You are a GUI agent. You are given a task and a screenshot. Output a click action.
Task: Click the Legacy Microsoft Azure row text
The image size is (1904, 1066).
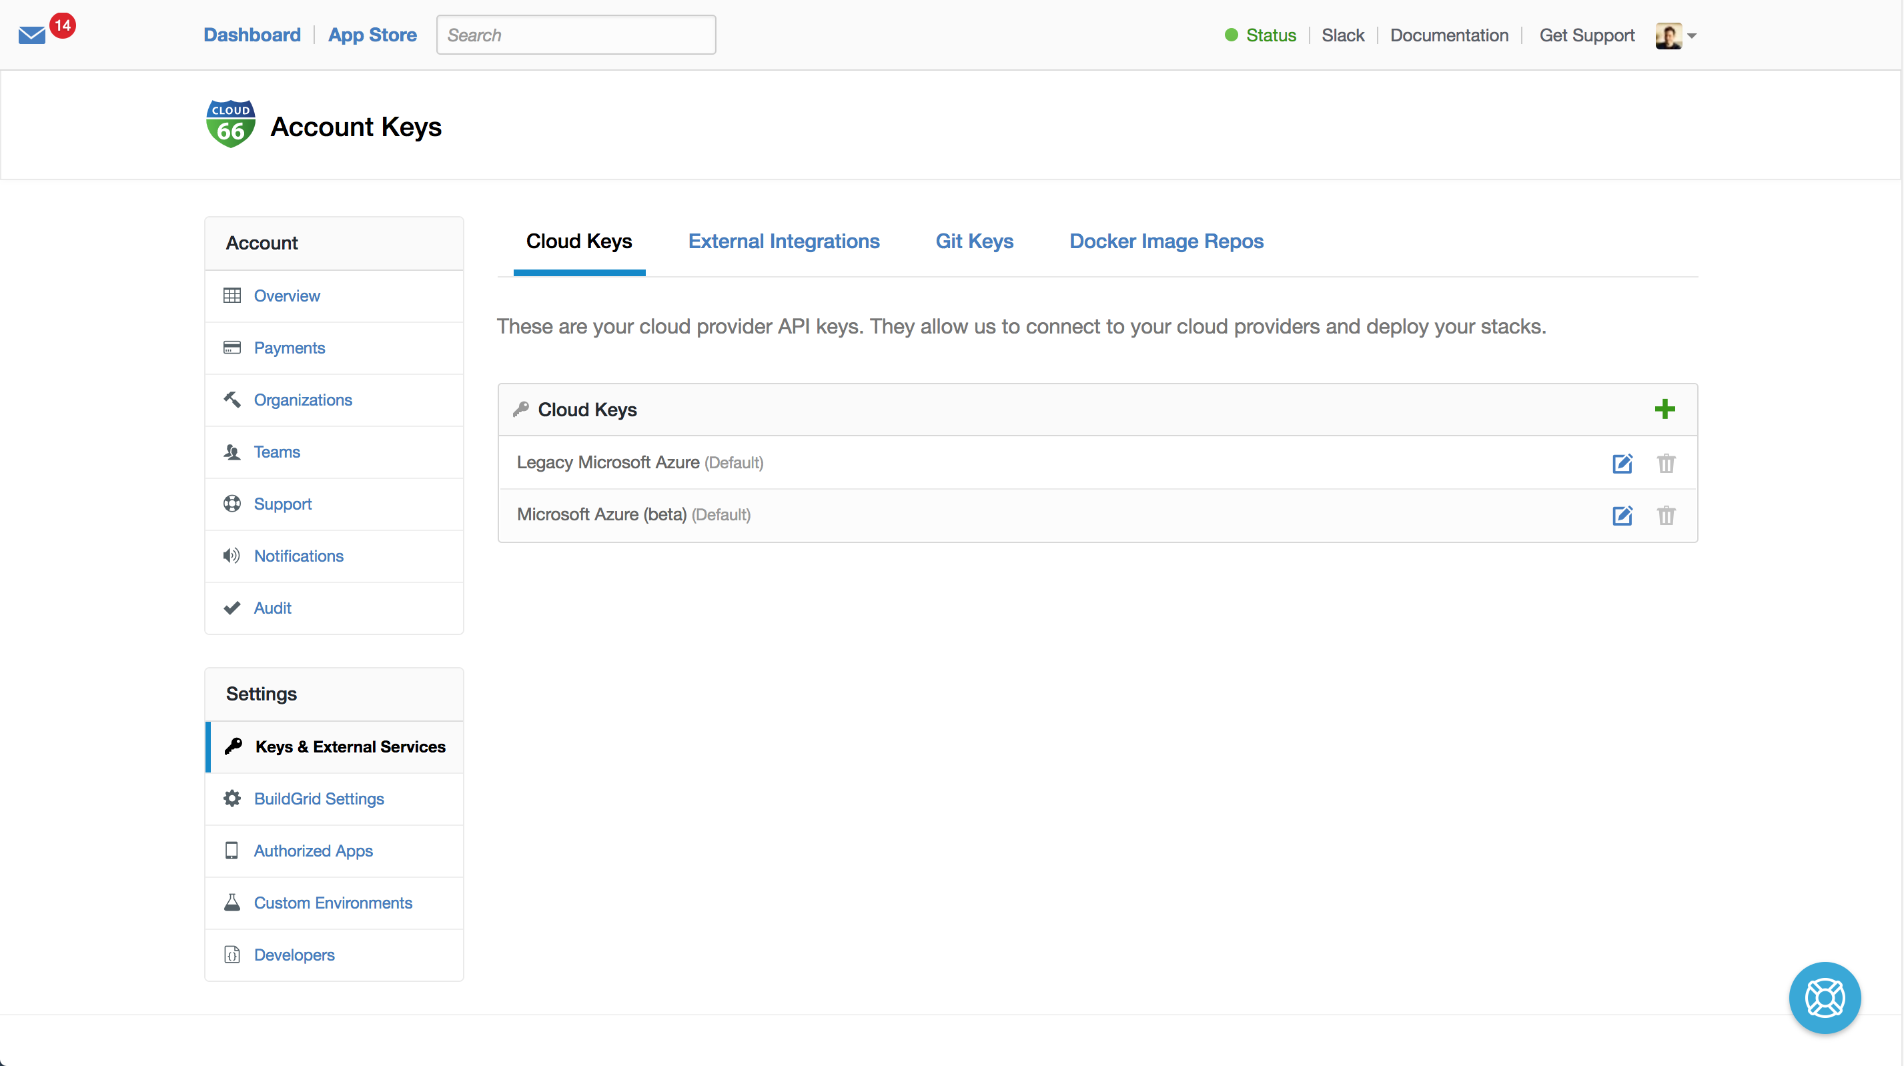pos(608,462)
